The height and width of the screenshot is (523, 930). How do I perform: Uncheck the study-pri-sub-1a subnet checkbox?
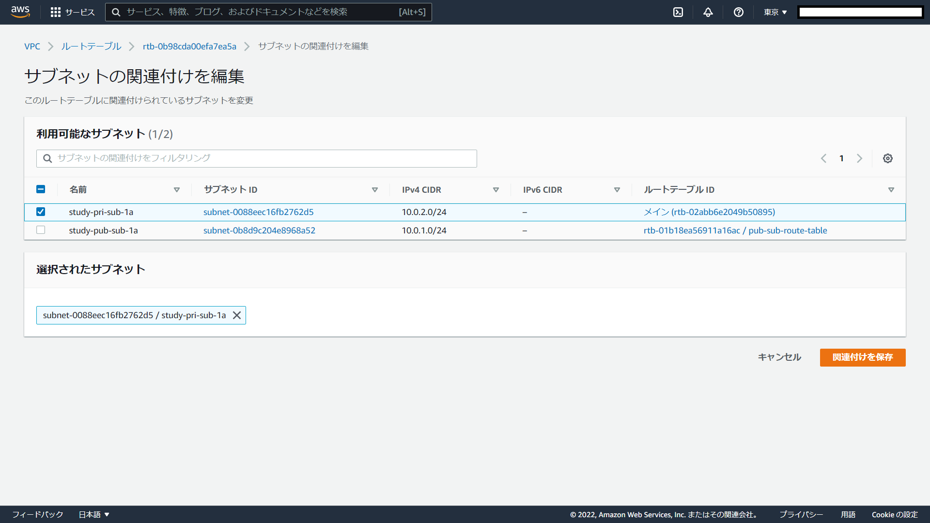point(41,212)
